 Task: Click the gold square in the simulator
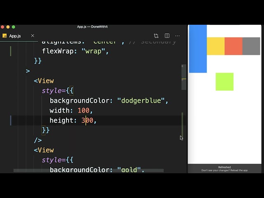click(x=216, y=46)
